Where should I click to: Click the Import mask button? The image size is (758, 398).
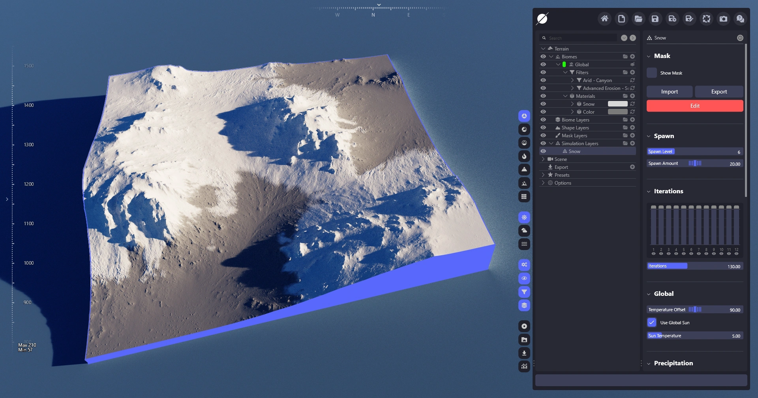669,92
